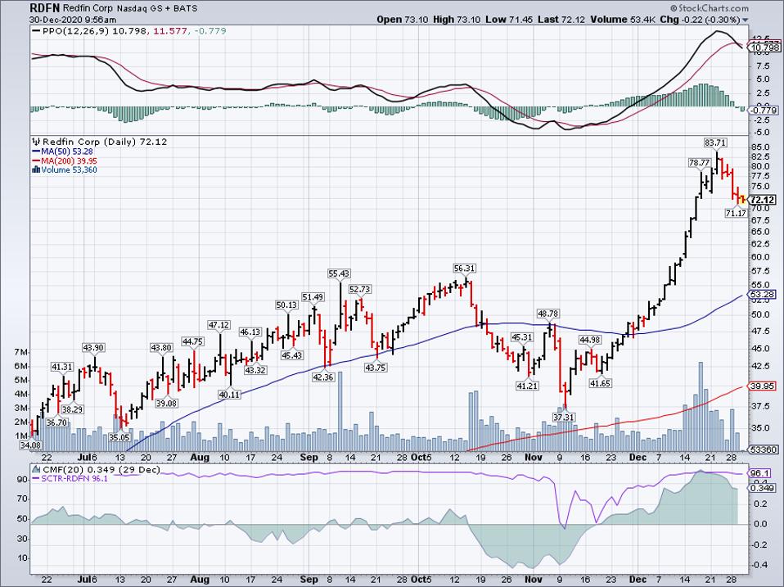Click the 45.31 price label
The image size is (784, 587).
[x=521, y=337]
